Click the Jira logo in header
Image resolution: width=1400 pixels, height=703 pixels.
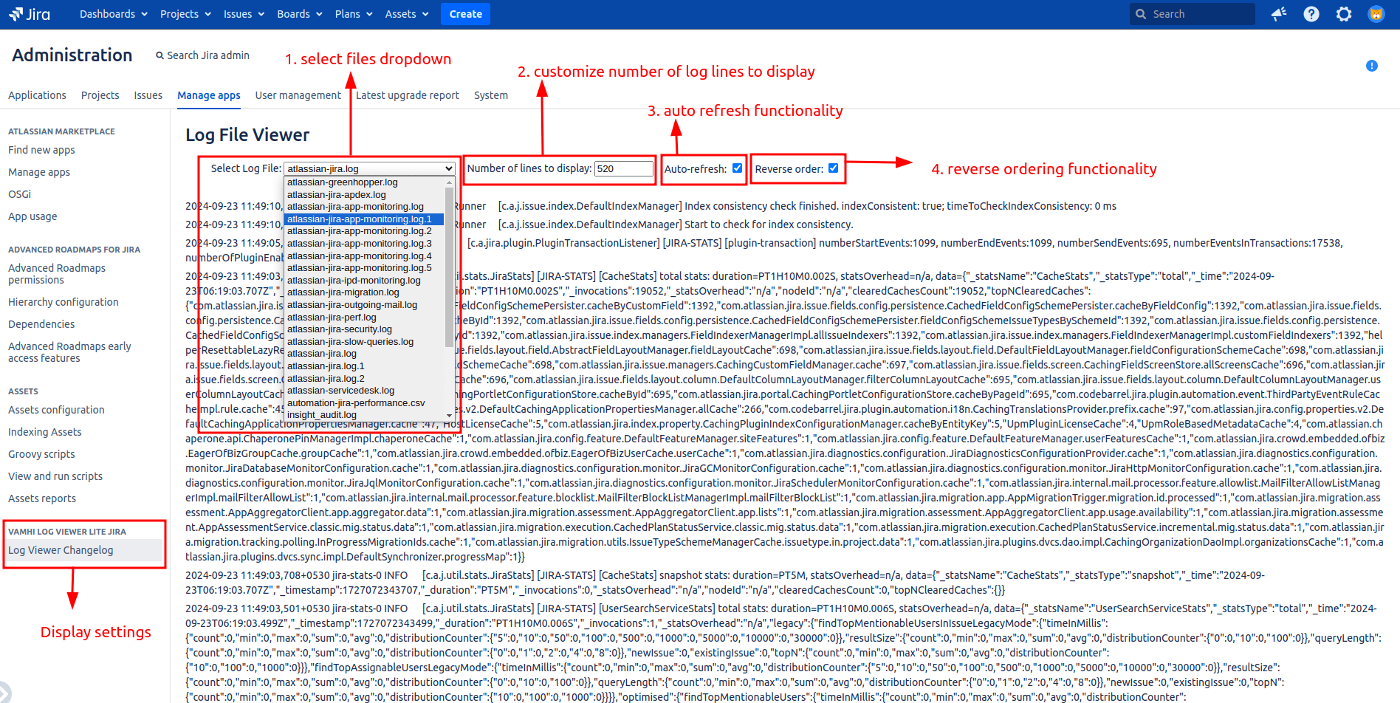30,14
